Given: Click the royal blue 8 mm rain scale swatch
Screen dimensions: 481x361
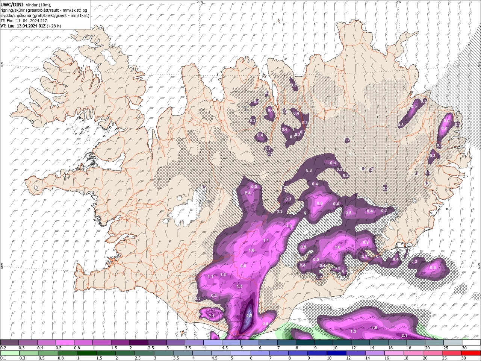Looking at the screenshot, I should coord(298,353).
